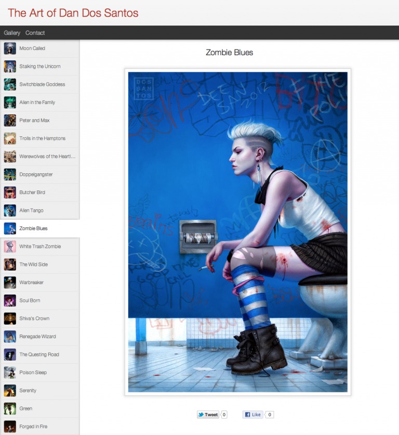Select the White Trash Zombie thumbnail

click(x=10, y=247)
